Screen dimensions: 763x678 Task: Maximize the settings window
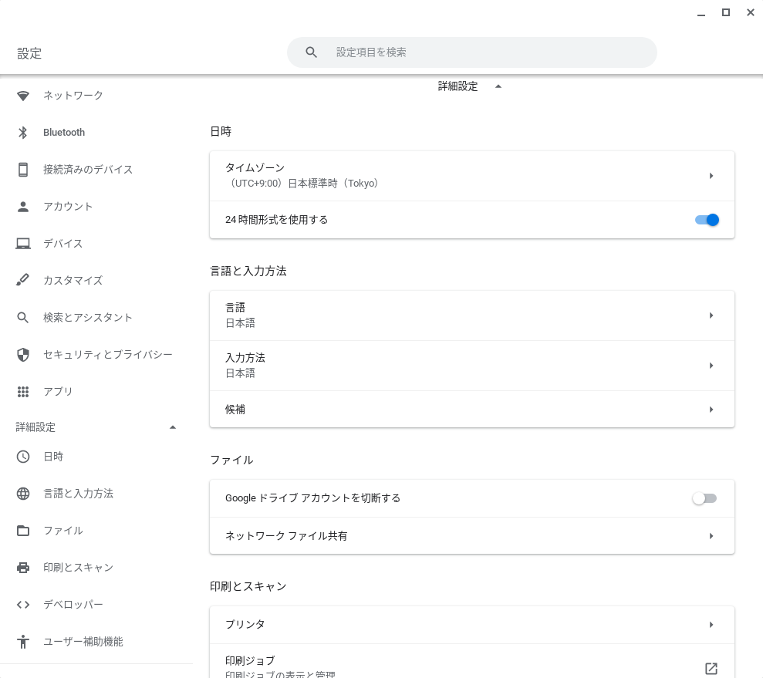pos(725,12)
